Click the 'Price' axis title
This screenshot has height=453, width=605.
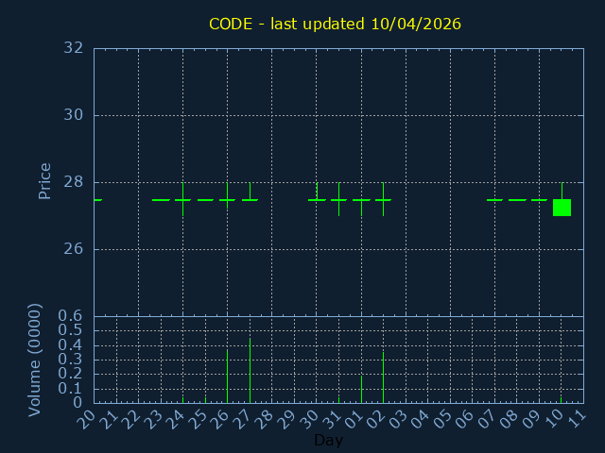[x=44, y=181]
